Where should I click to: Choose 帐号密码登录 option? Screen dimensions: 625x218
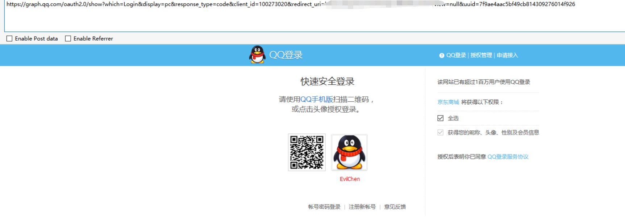click(x=324, y=207)
